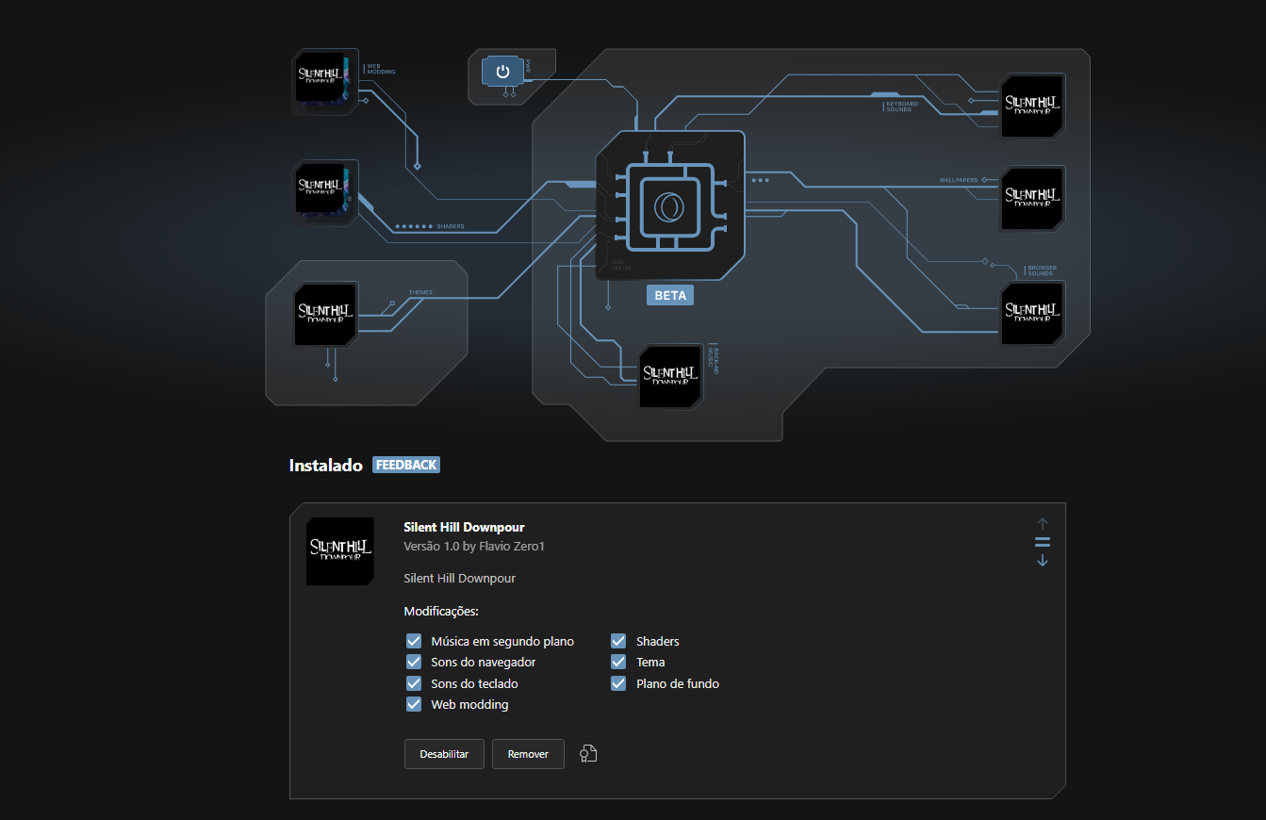
Task: Select the Browser Sounds slot thumbnail
Action: point(1032,314)
